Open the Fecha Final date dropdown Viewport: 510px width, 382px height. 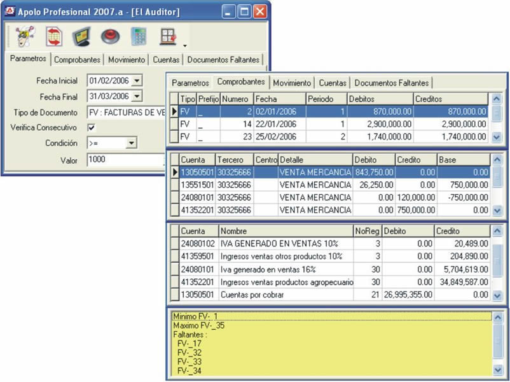(x=137, y=96)
